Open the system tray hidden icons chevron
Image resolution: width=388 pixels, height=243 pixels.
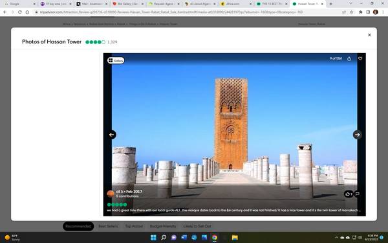pyautogui.click(x=336, y=238)
